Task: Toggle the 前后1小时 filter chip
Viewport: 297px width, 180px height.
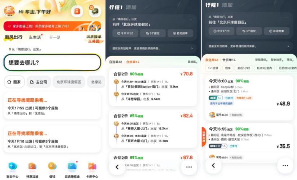Action: click(x=244, y=68)
